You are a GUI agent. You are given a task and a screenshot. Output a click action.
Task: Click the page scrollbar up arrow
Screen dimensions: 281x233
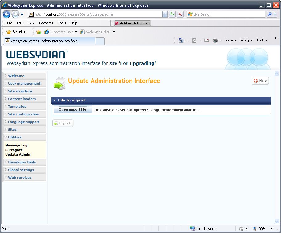(276, 74)
